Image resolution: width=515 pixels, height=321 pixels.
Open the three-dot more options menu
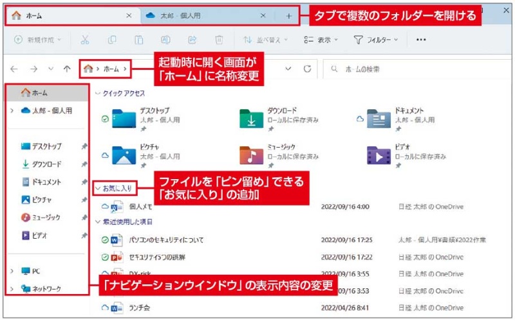[x=422, y=40]
